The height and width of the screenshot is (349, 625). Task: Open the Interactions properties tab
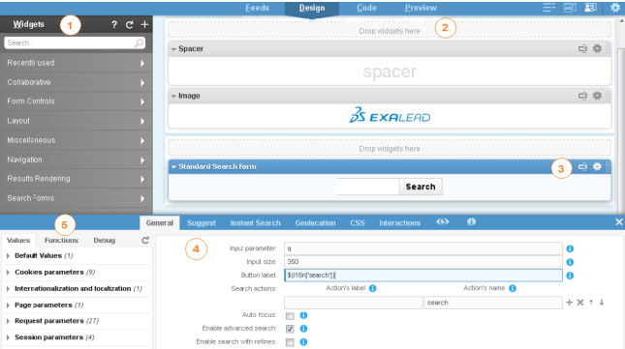pos(400,223)
